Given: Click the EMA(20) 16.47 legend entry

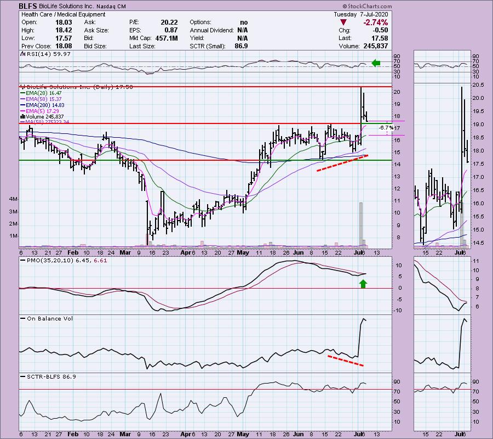Looking at the screenshot, I should [x=41, y=93].
